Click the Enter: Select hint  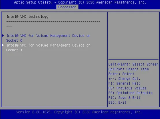pos(121,74)
